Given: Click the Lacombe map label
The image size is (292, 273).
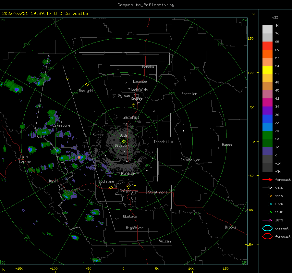Looking at the screenshot, I should 140,81.
